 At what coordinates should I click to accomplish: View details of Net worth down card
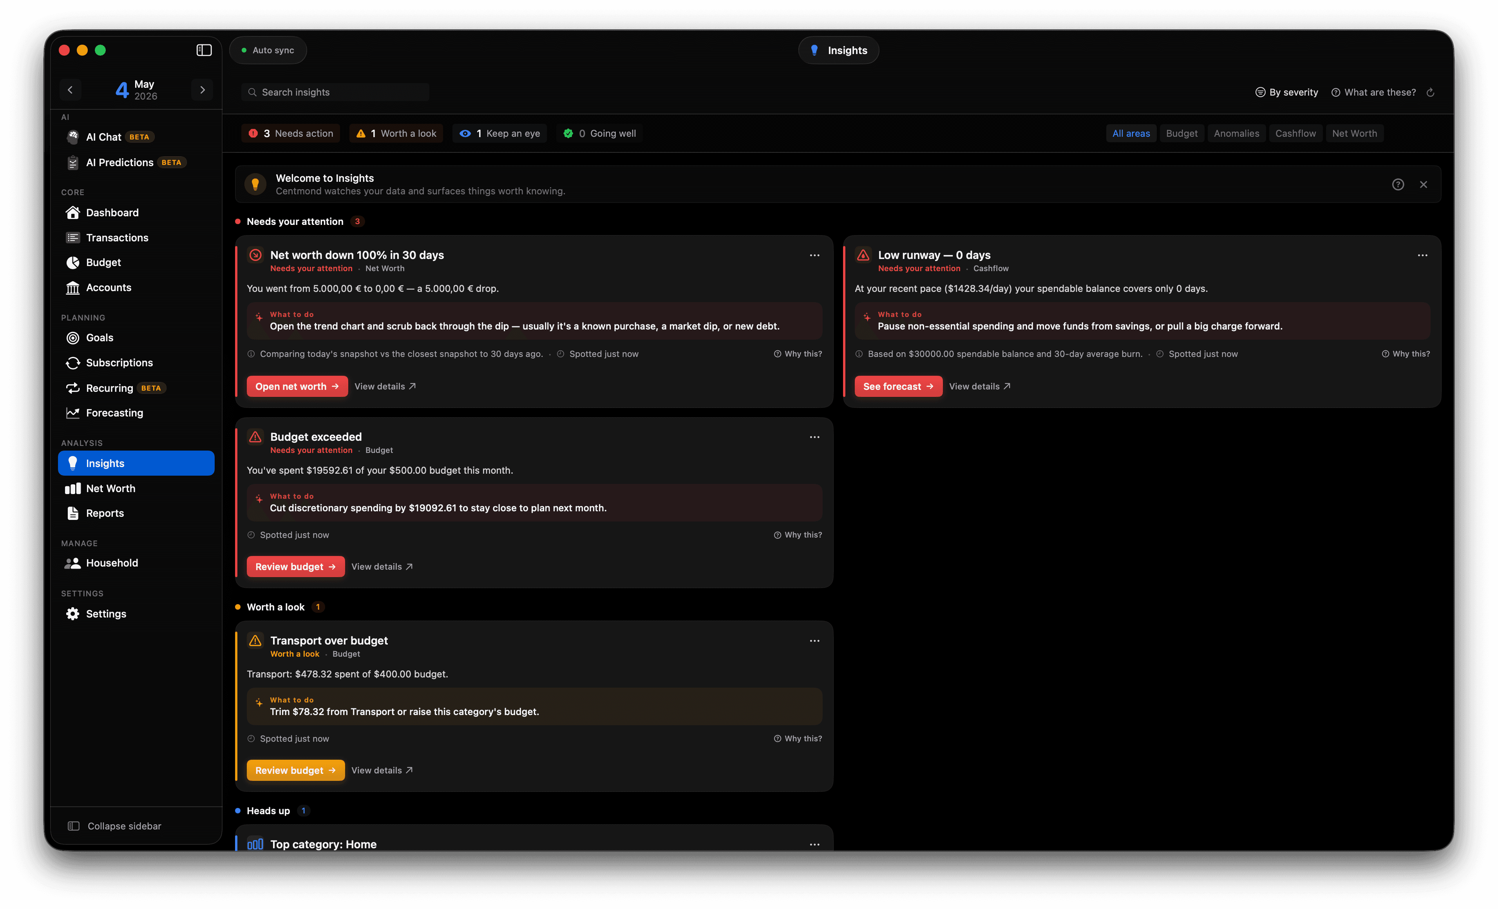coord(385,386)
